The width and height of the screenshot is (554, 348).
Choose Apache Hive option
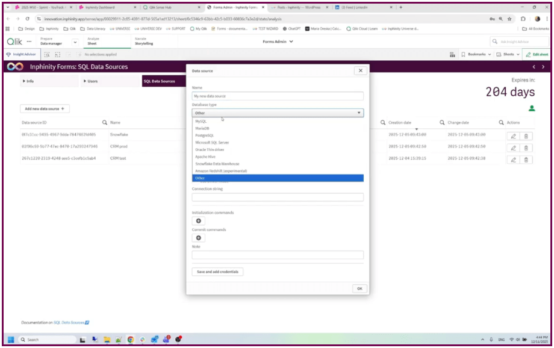click(x=278, y=157)
